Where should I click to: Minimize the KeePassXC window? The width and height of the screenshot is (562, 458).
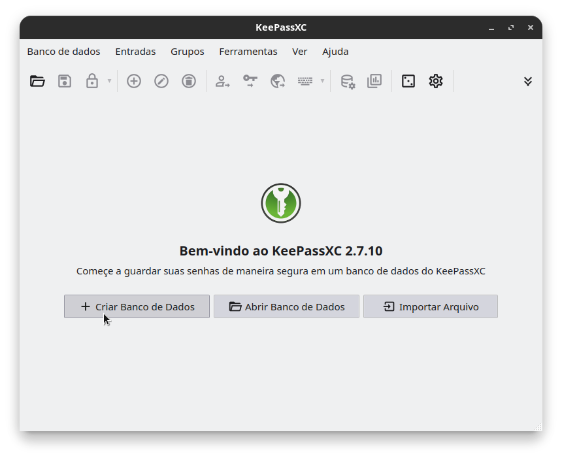(491, 27)
